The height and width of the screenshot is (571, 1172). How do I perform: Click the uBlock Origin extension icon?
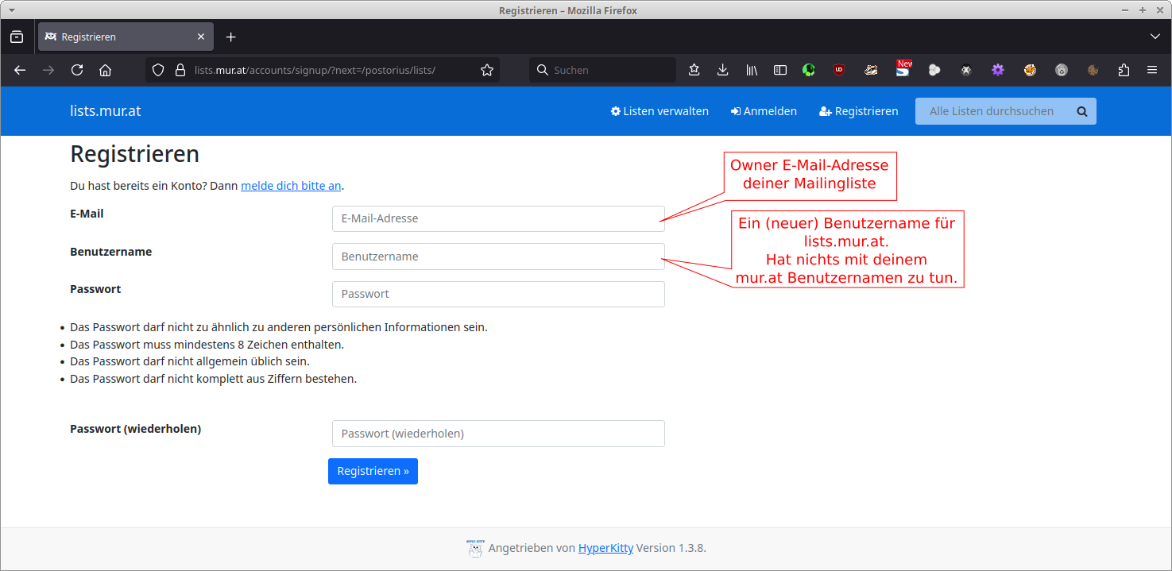click(x=839, y=70)
